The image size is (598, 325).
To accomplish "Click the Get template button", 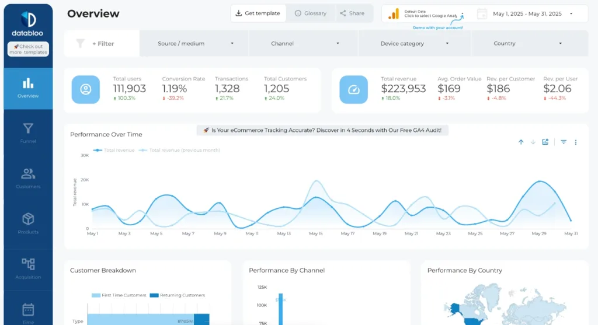I will point(258,13).
